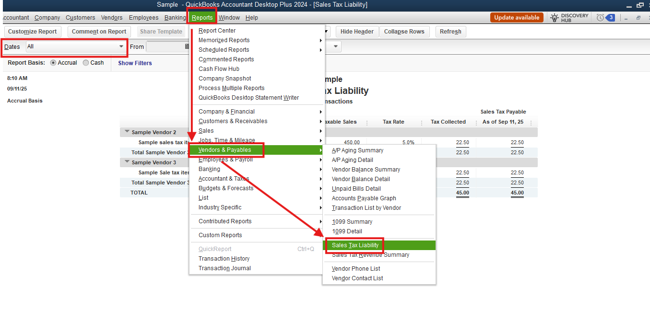Image resolution: width=650 pixels, height=332 pixels.
Task: Open the Help menu
Action: click(x=251, y=18)
